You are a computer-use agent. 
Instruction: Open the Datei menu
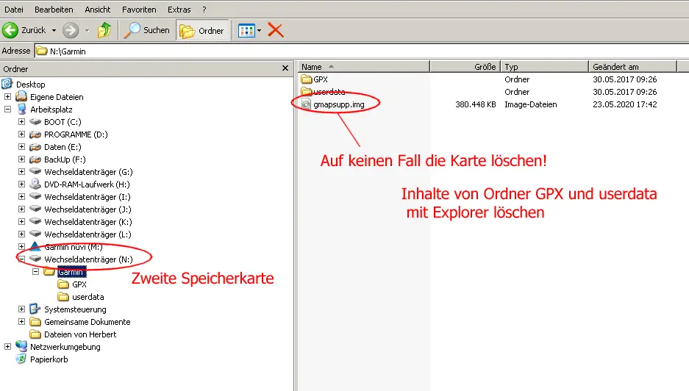(x=14, y=10)
